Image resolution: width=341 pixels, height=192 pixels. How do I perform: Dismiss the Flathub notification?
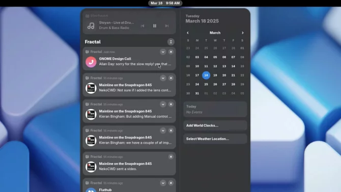point(171,183)
